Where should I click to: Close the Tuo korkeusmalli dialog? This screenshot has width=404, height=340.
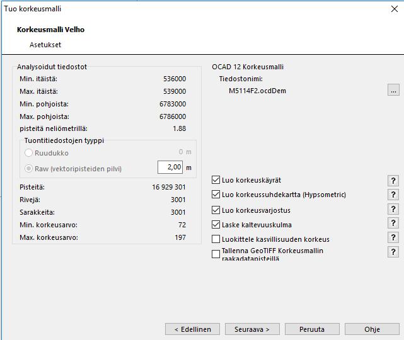pos(394,9)
